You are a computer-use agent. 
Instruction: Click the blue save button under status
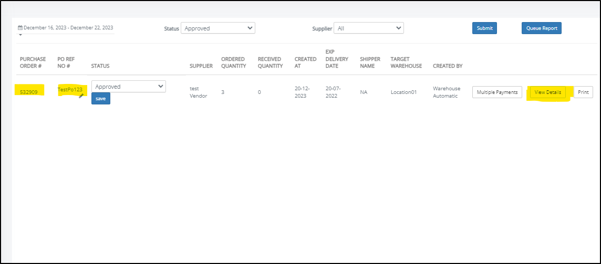click(x=100, y=99)
